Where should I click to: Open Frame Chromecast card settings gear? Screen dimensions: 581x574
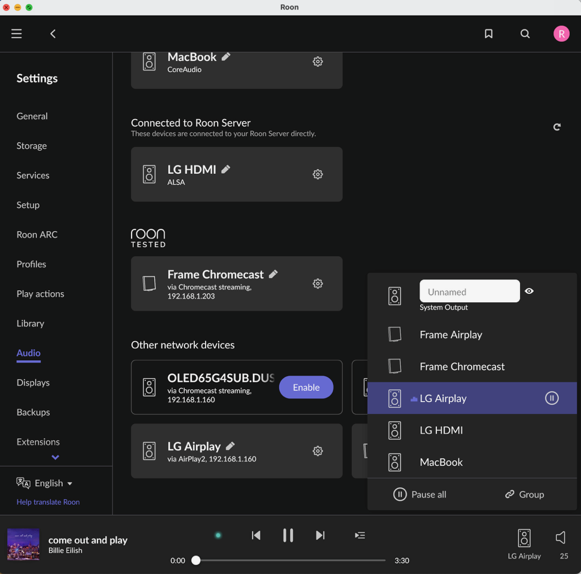click(x=317, y=284)
